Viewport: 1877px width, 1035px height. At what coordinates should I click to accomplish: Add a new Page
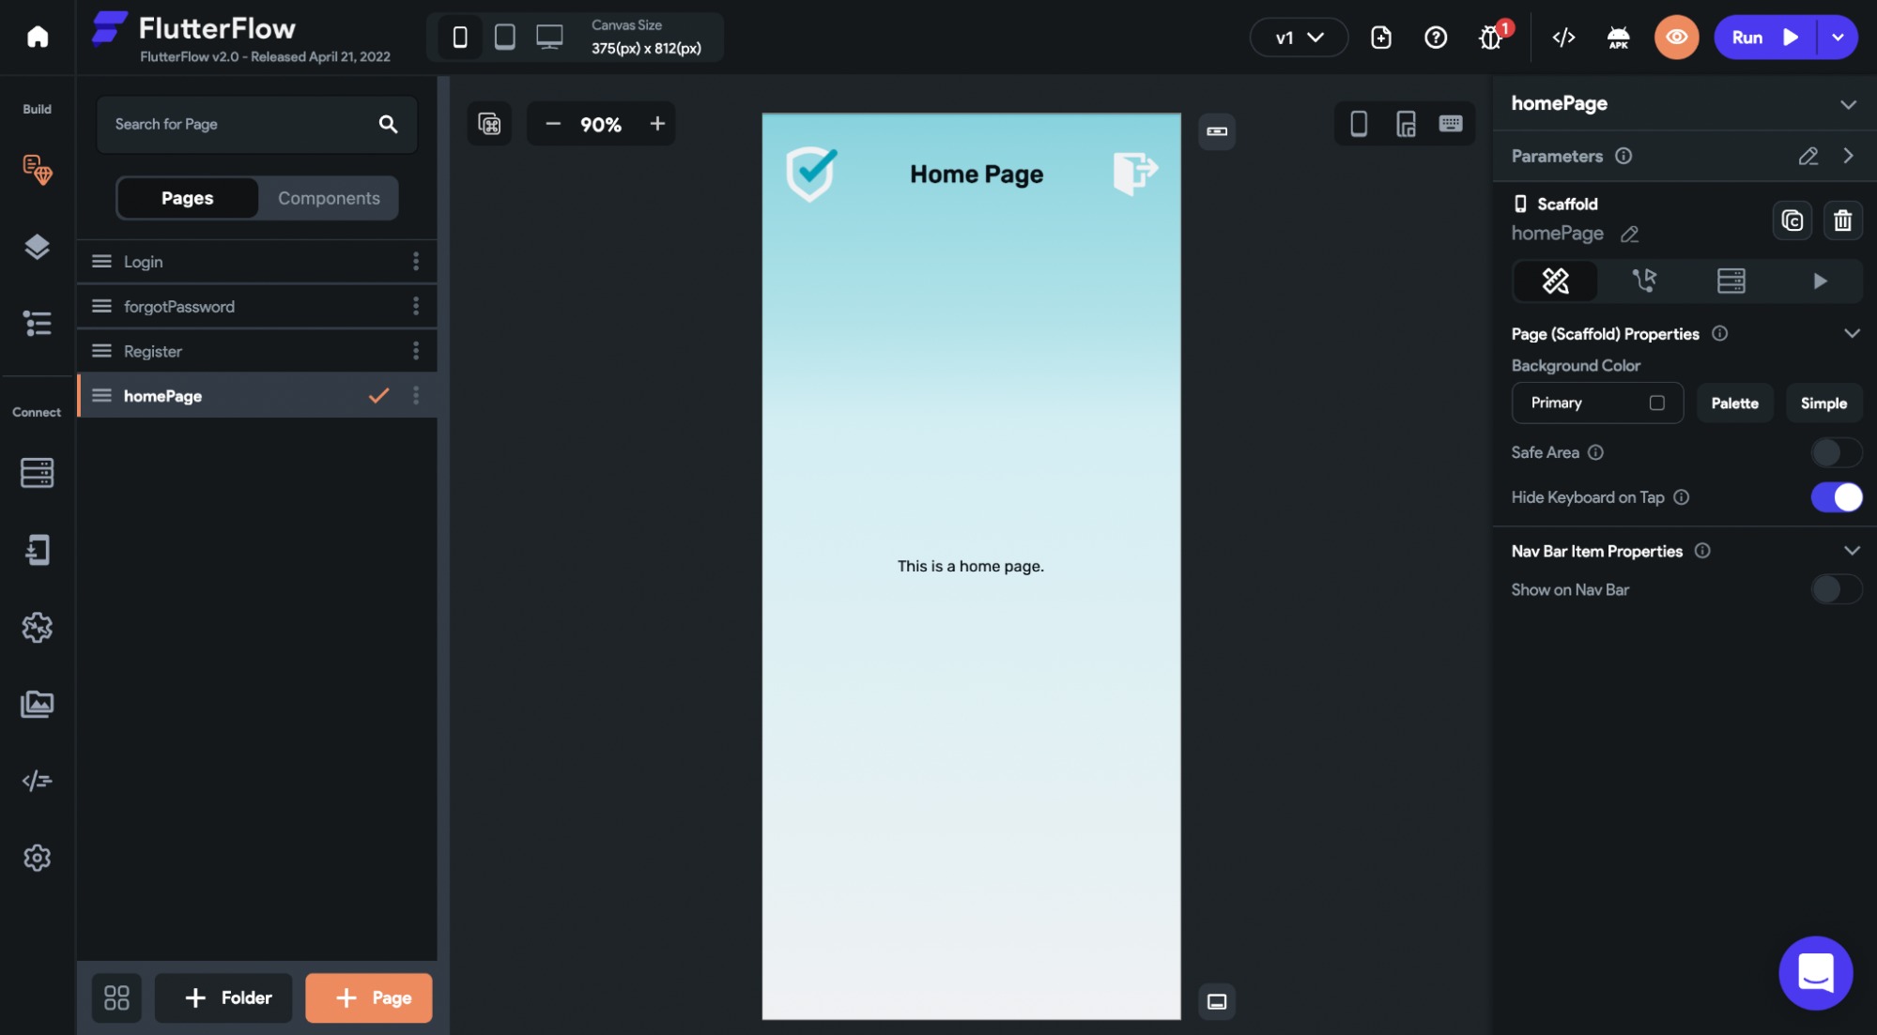369,997
